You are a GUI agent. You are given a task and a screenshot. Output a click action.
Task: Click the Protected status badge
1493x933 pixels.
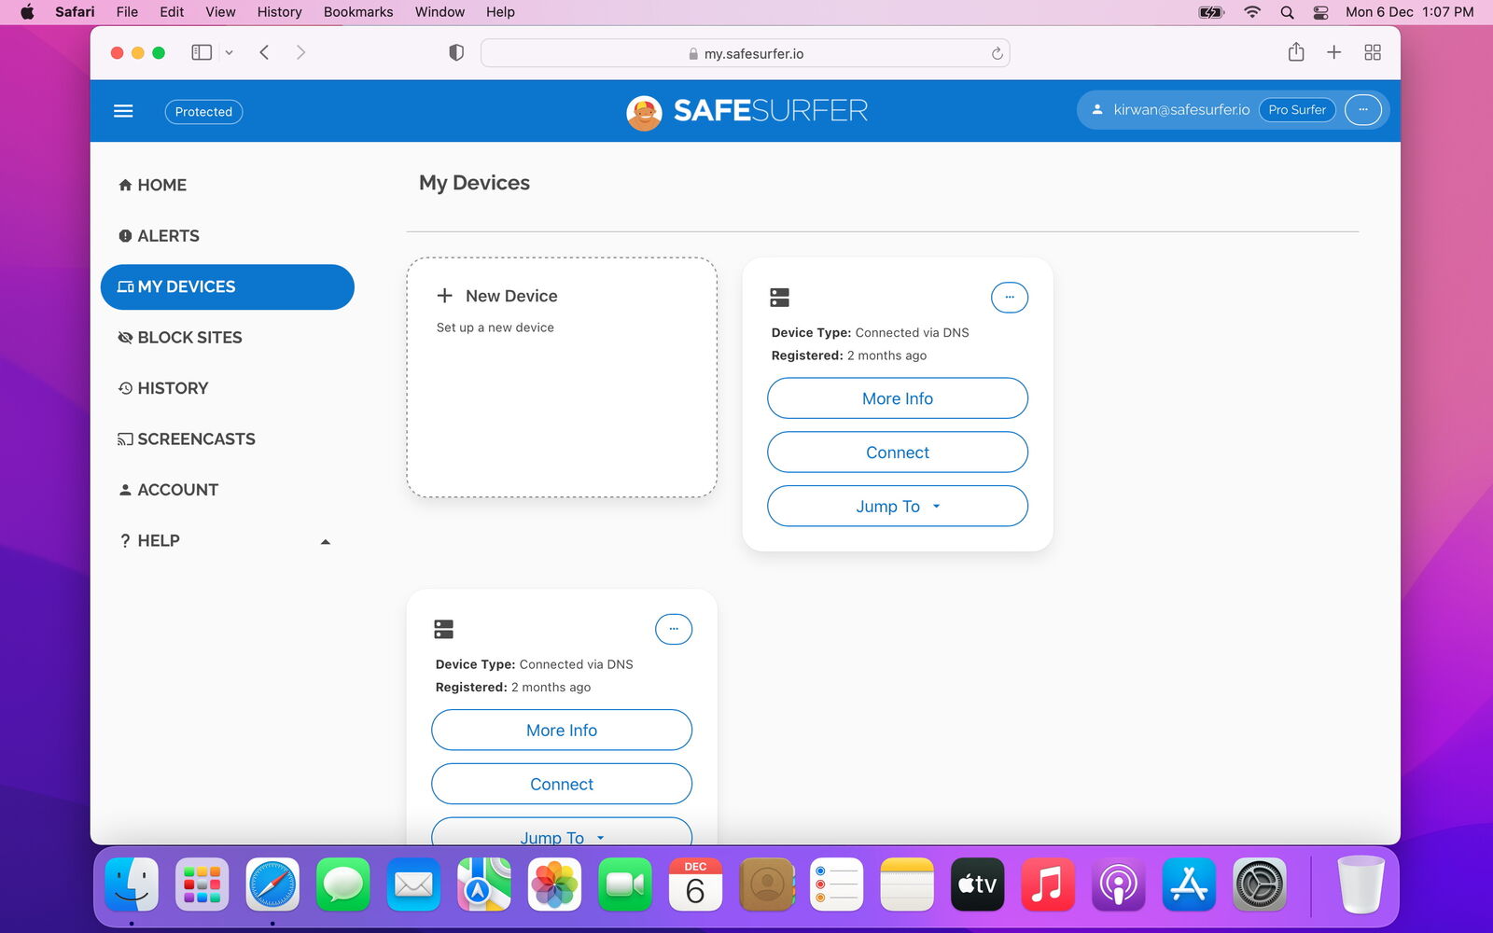point(203,111)
